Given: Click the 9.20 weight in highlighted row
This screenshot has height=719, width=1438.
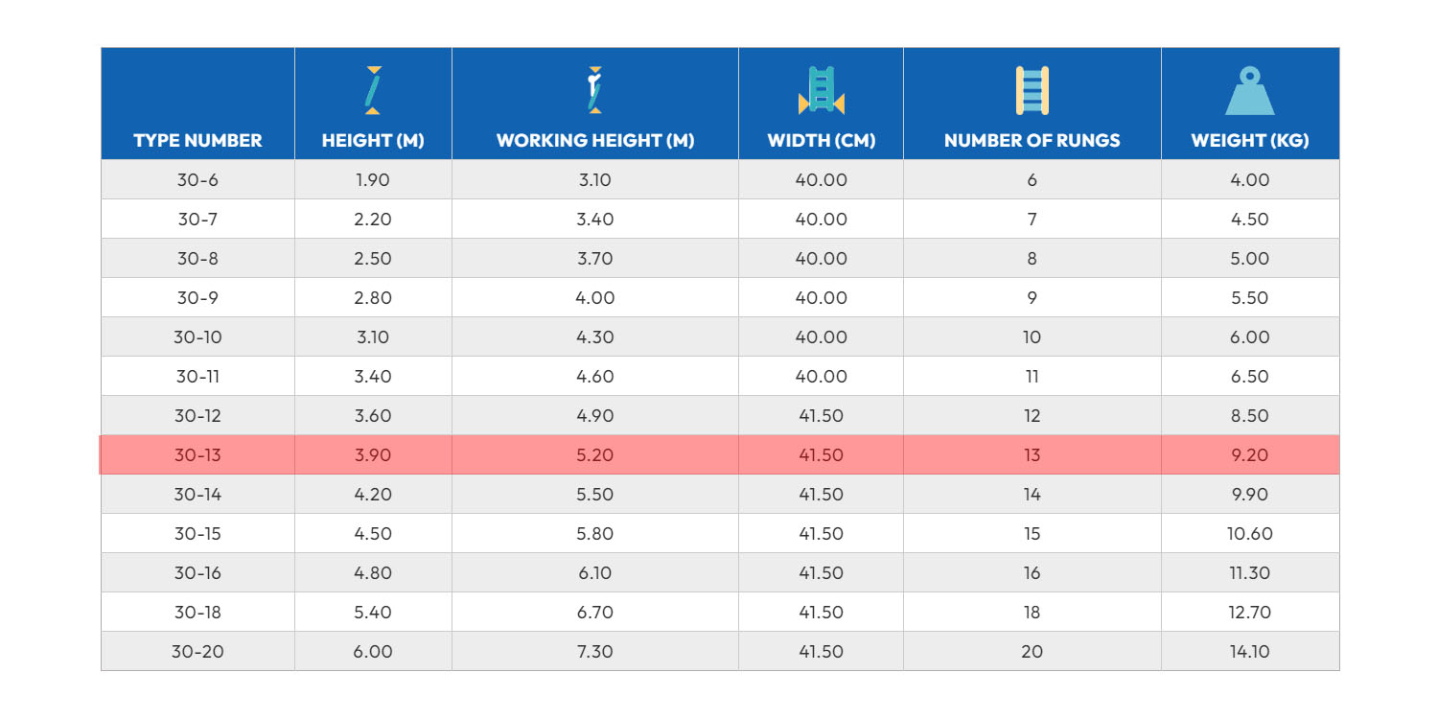Looking at the screenshot, I should click(1248, 455).
